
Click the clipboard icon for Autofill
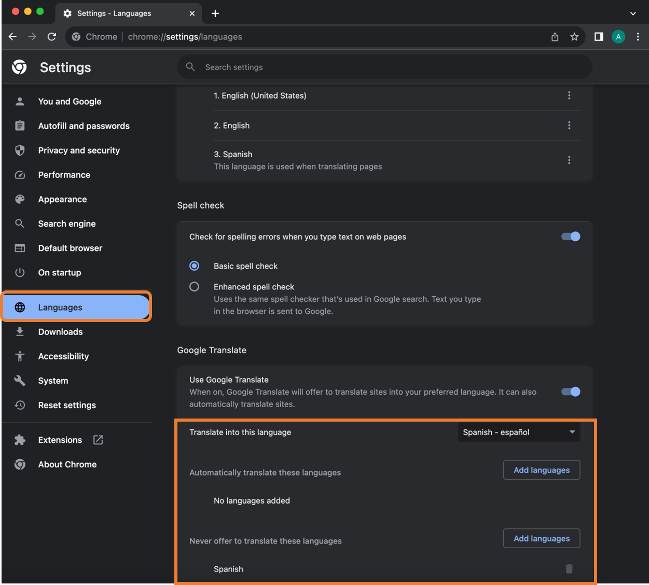point(20,126)
